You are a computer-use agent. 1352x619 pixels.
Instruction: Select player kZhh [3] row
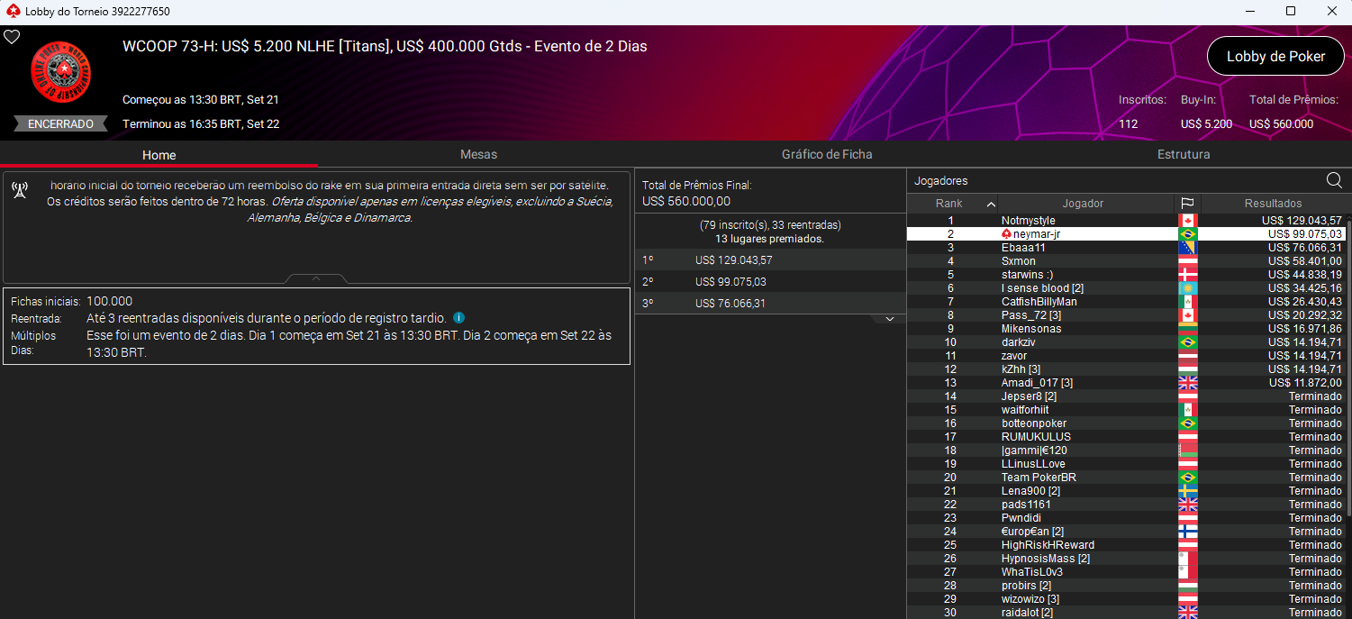[x=1126, y=369]
